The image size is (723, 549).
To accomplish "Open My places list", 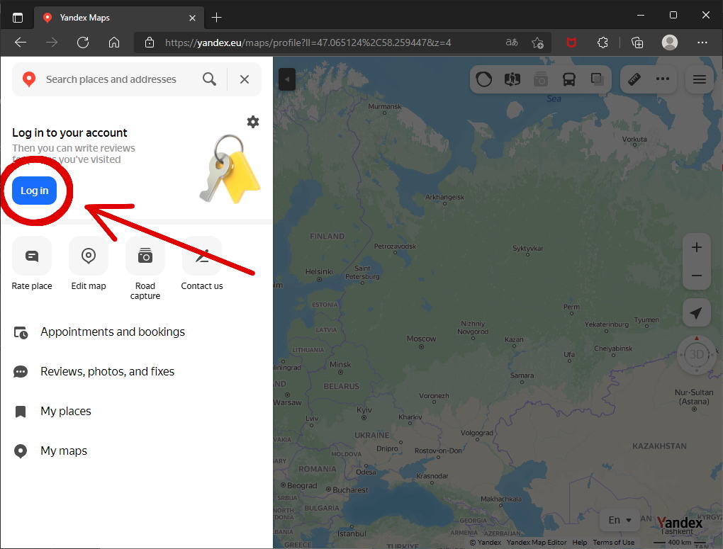I will pos(137,411).
